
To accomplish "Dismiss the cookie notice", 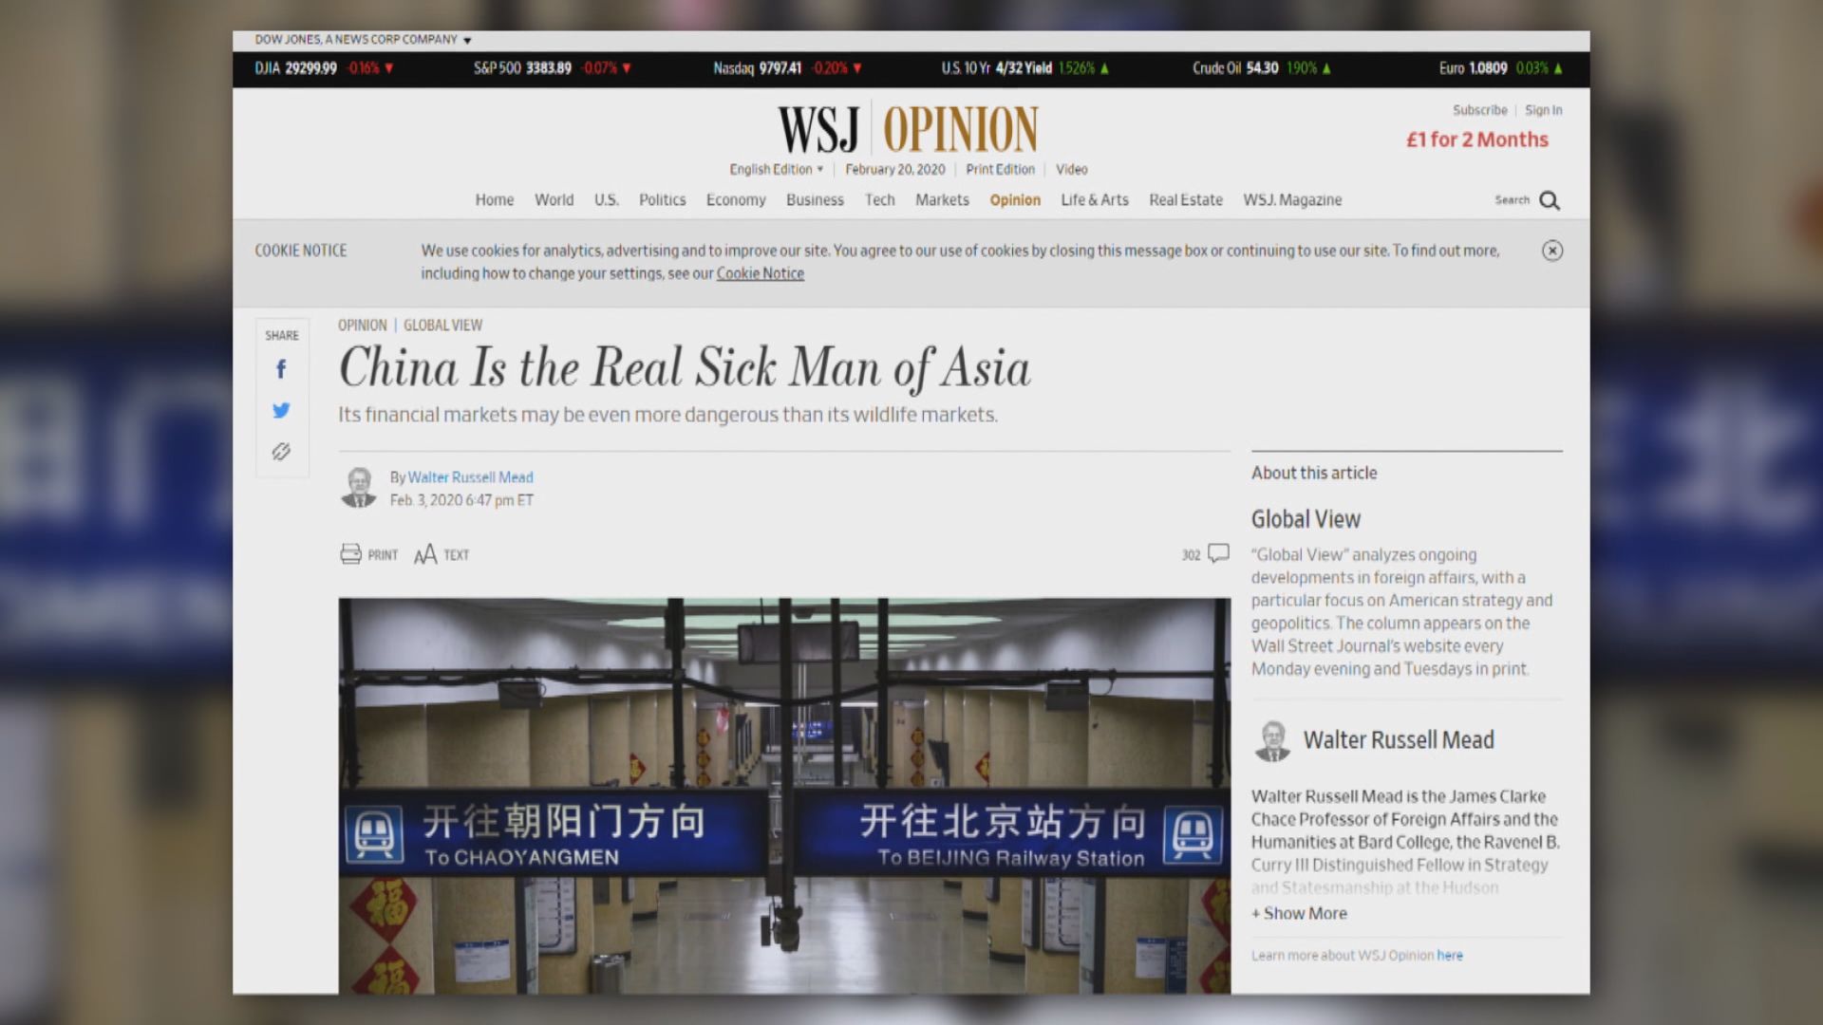I will pyautogui.click(x=1551, y=251).
